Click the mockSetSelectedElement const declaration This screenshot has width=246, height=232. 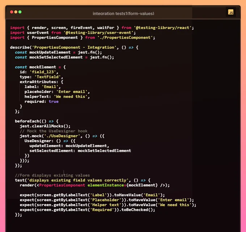tap(64, 57)
